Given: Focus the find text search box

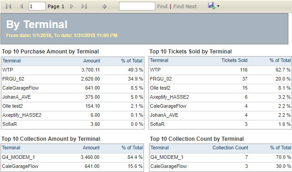Looking at the screenshot, I should [x=137, y=6].
